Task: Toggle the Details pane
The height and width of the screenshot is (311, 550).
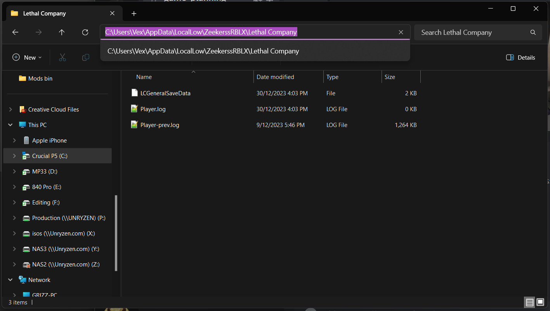Action: (521, 57)
